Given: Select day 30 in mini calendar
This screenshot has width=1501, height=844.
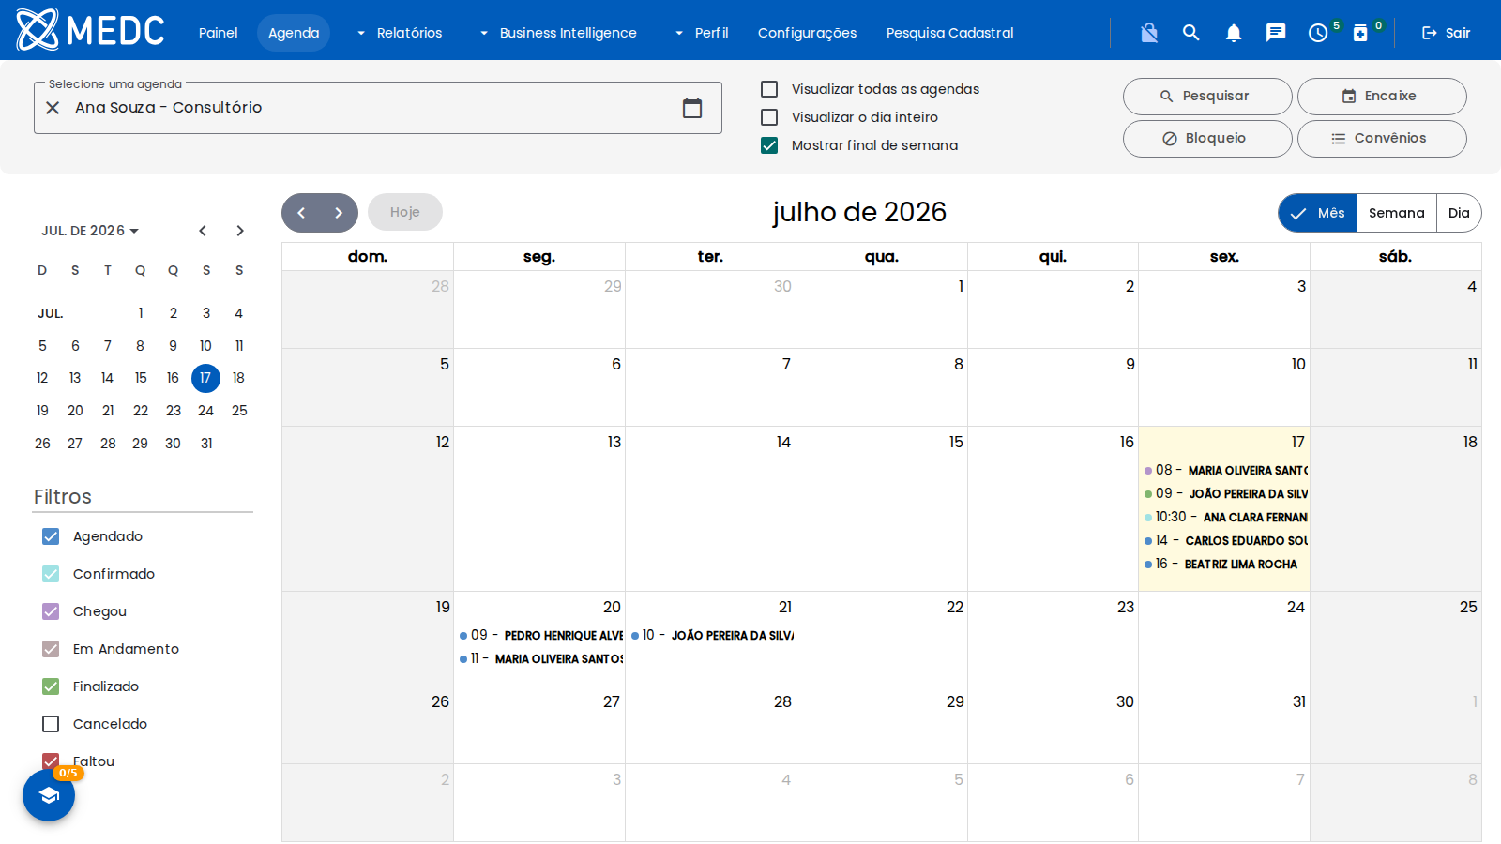Looking at the screenshot, I should pyautogui.click(x=173, y=444).
